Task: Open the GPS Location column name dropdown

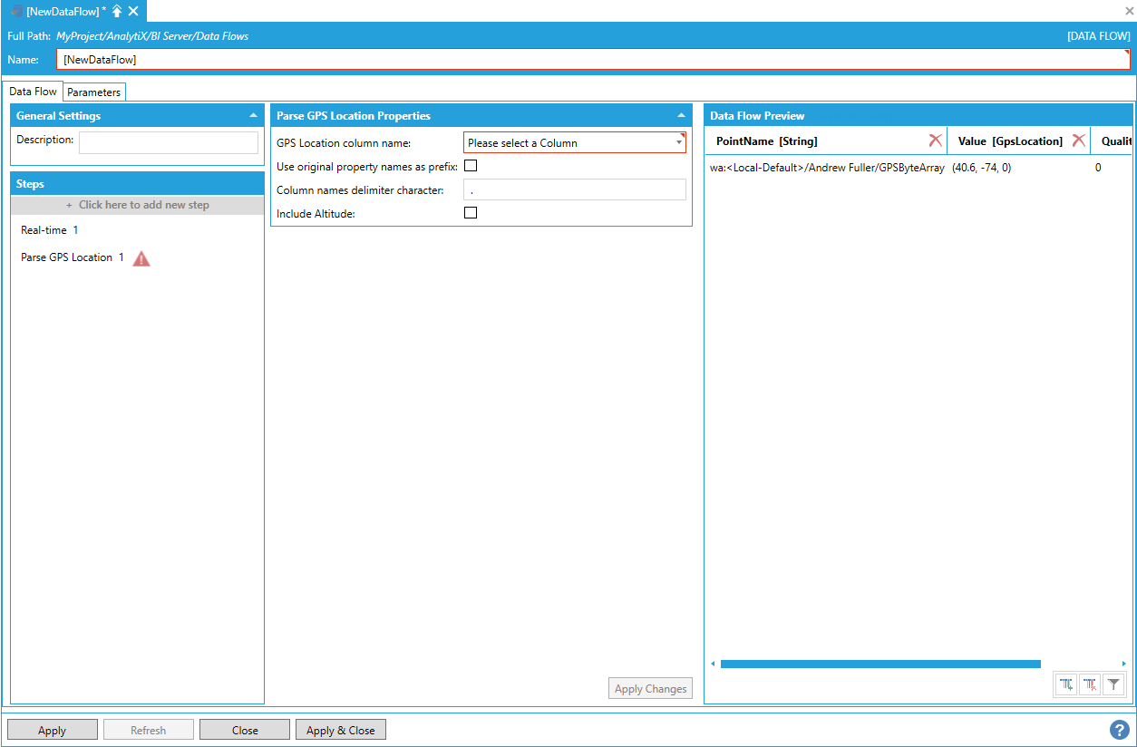Action: coord(574,142)
